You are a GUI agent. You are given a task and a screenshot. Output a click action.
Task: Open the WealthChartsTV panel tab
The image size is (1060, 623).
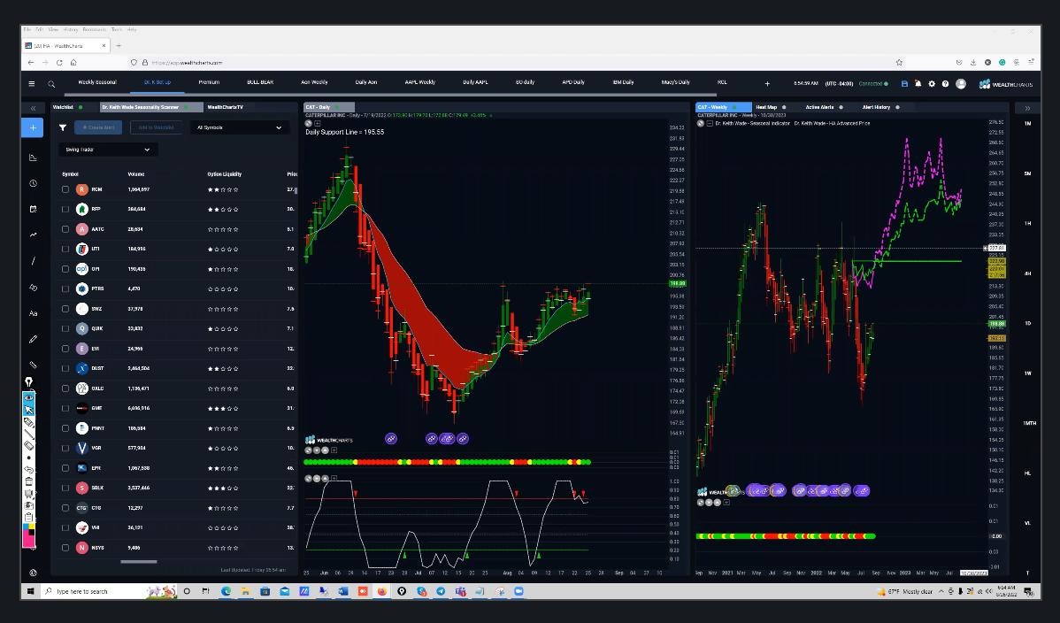225,107
